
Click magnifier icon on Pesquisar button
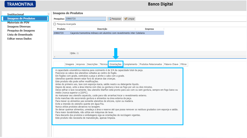coord(110,19)
